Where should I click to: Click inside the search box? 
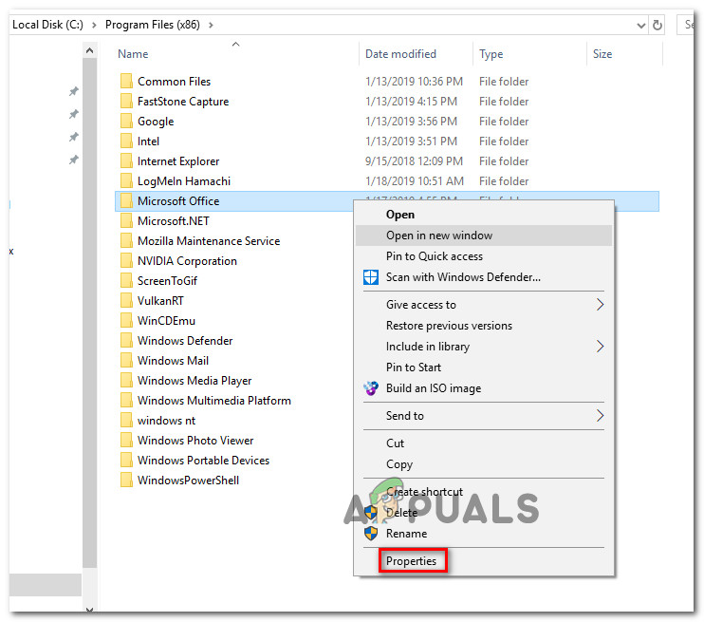[x=685, y=25]
